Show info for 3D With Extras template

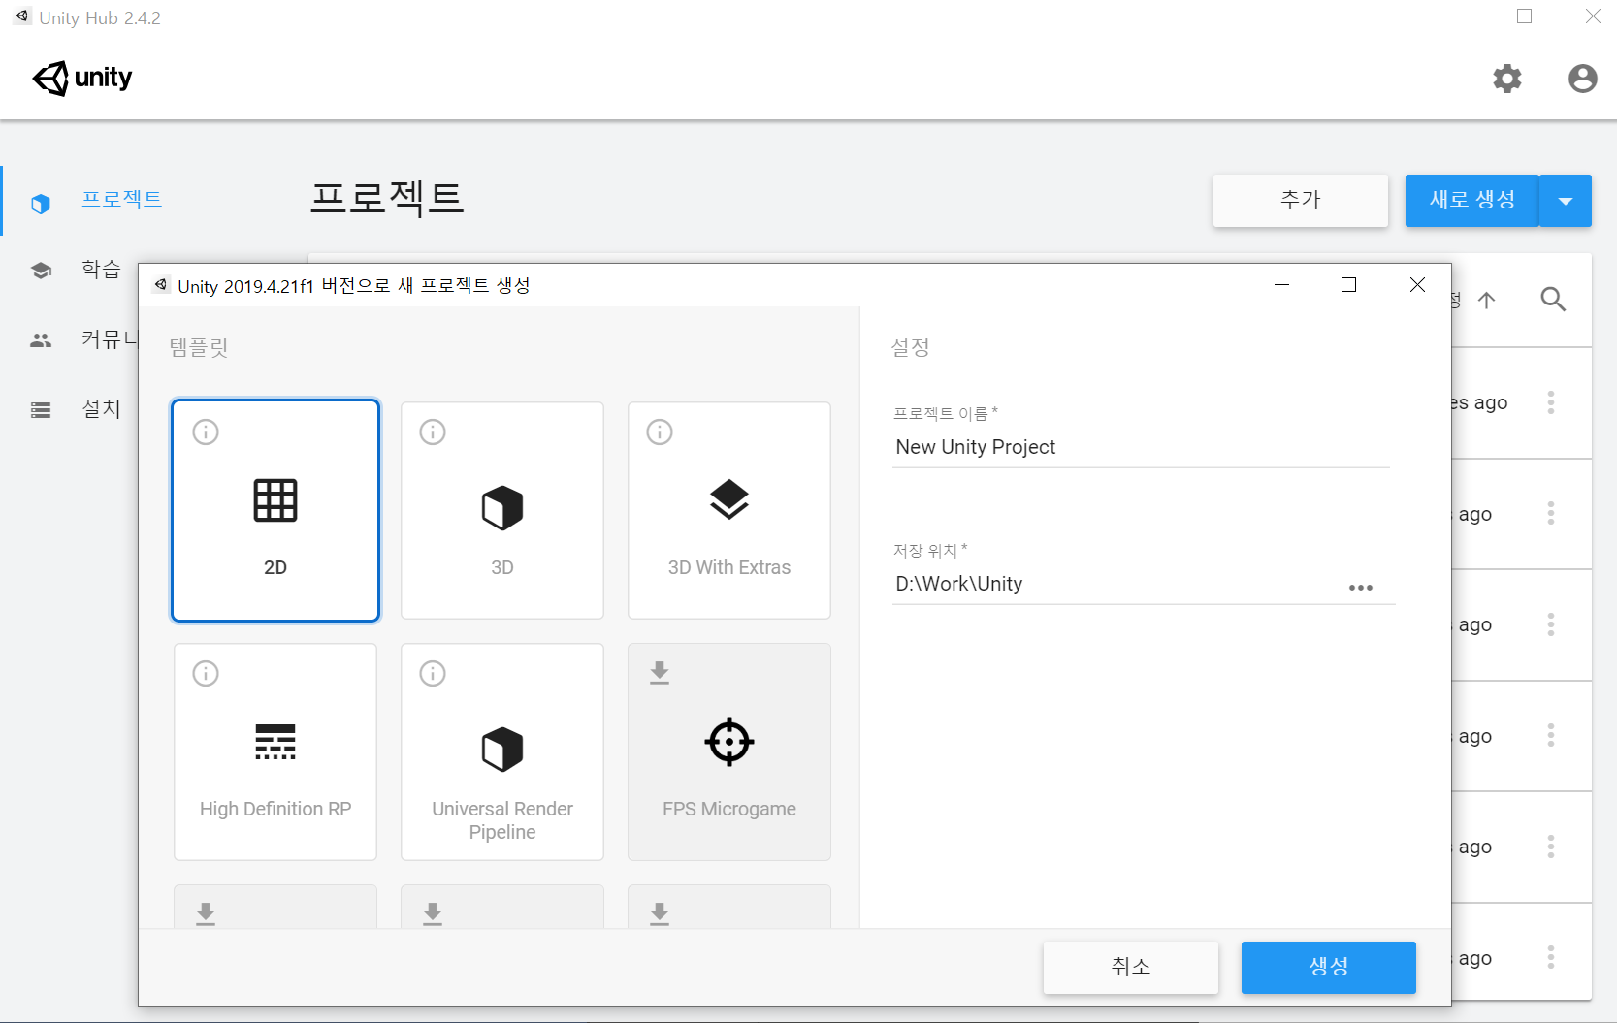(x=660, y=432)
